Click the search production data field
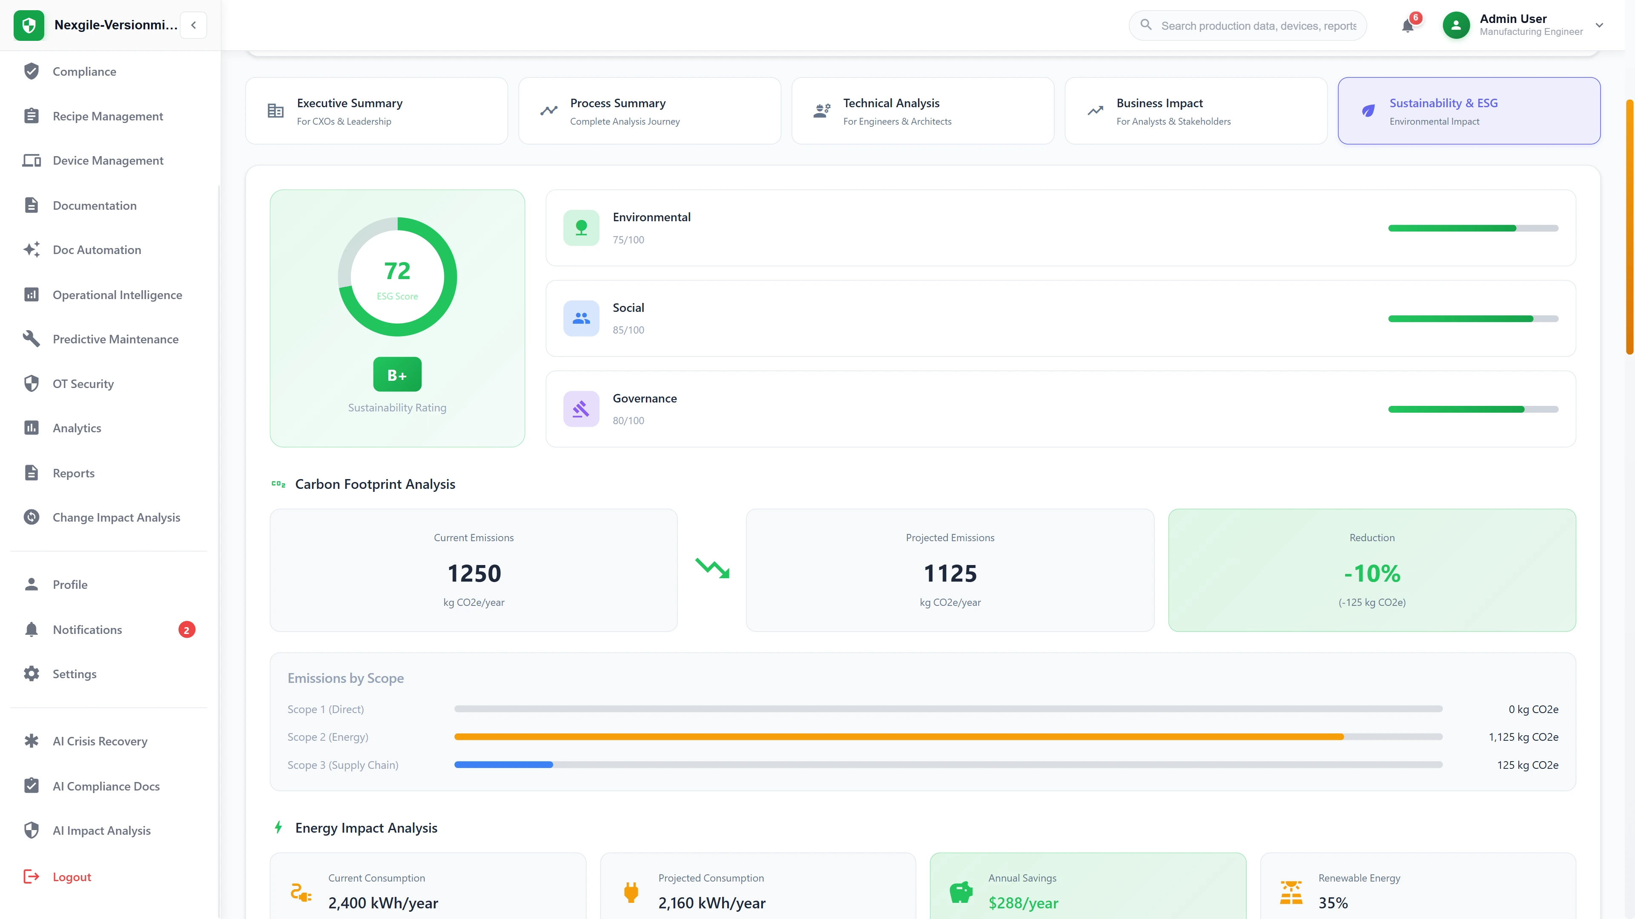 point(1258,26)
